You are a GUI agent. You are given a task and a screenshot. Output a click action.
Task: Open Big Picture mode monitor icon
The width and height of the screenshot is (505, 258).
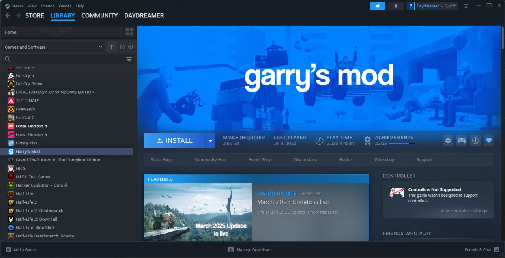pos(466,6)
